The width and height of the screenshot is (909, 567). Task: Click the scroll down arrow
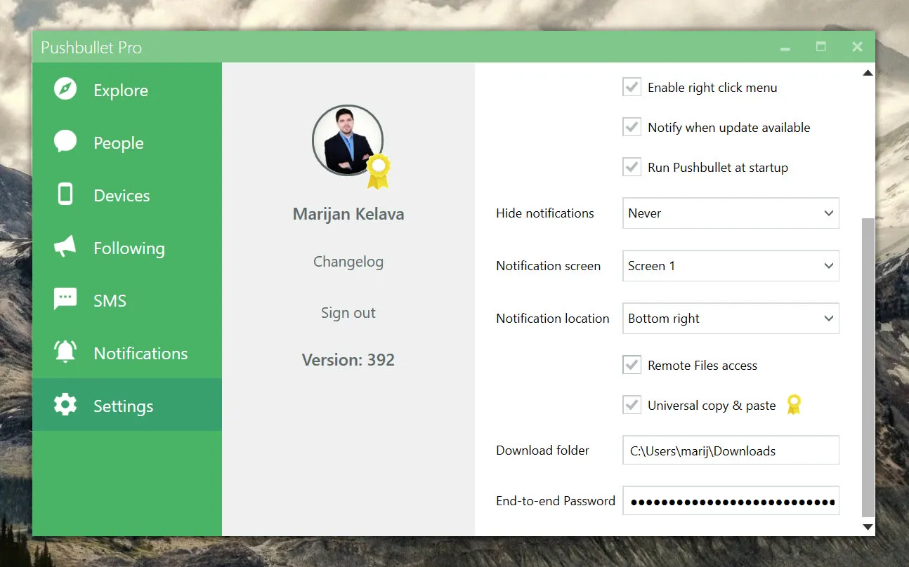(x=868, y=527)
